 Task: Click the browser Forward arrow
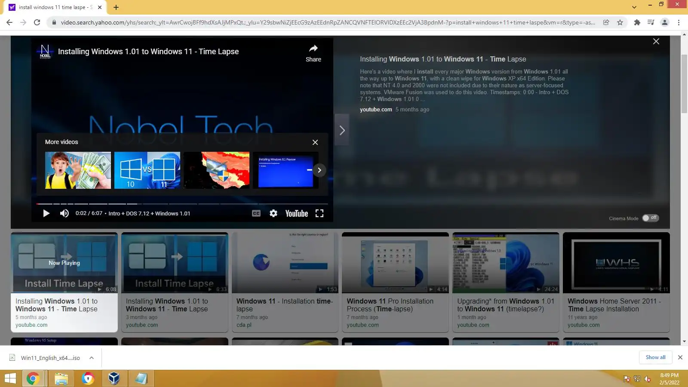coord(23,22)
